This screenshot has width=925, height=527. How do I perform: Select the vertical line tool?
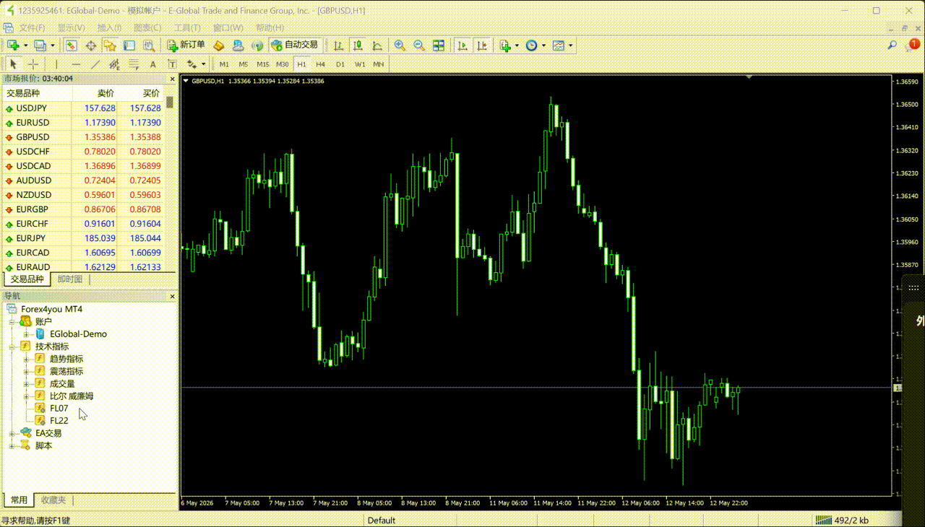pyautogui.click(x=56, y=64)
